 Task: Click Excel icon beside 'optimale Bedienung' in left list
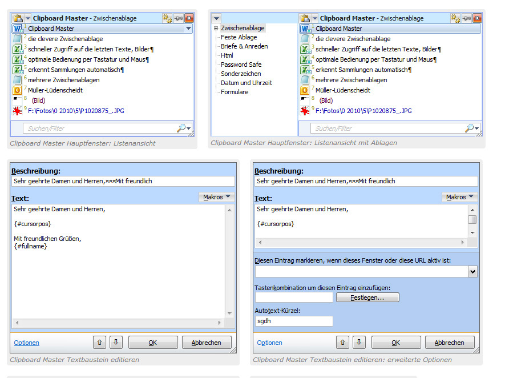pyautogui.click(x=17, y=59)
